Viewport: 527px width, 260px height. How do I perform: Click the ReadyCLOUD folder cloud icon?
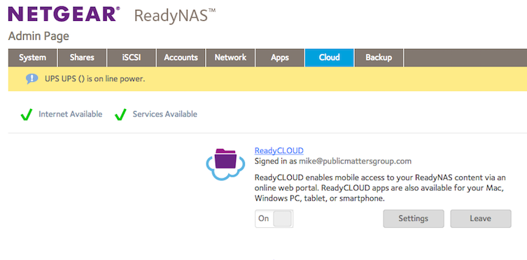[x=225, y=164]
